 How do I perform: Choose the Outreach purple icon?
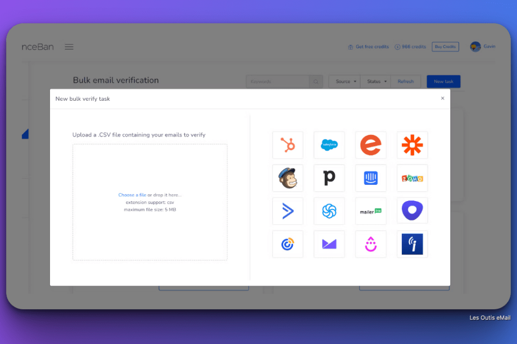click(x=412, y=211)
